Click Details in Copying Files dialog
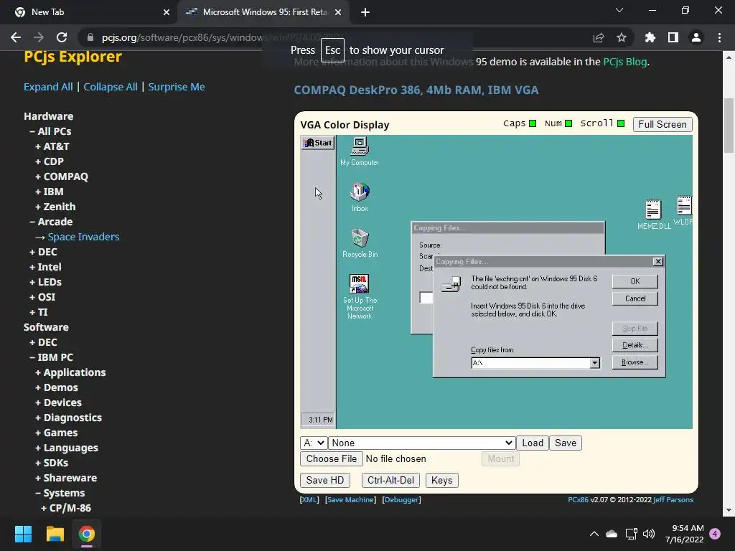 pos(635,345)
